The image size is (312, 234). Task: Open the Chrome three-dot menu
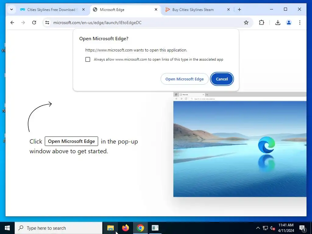(x=300, y=23)
